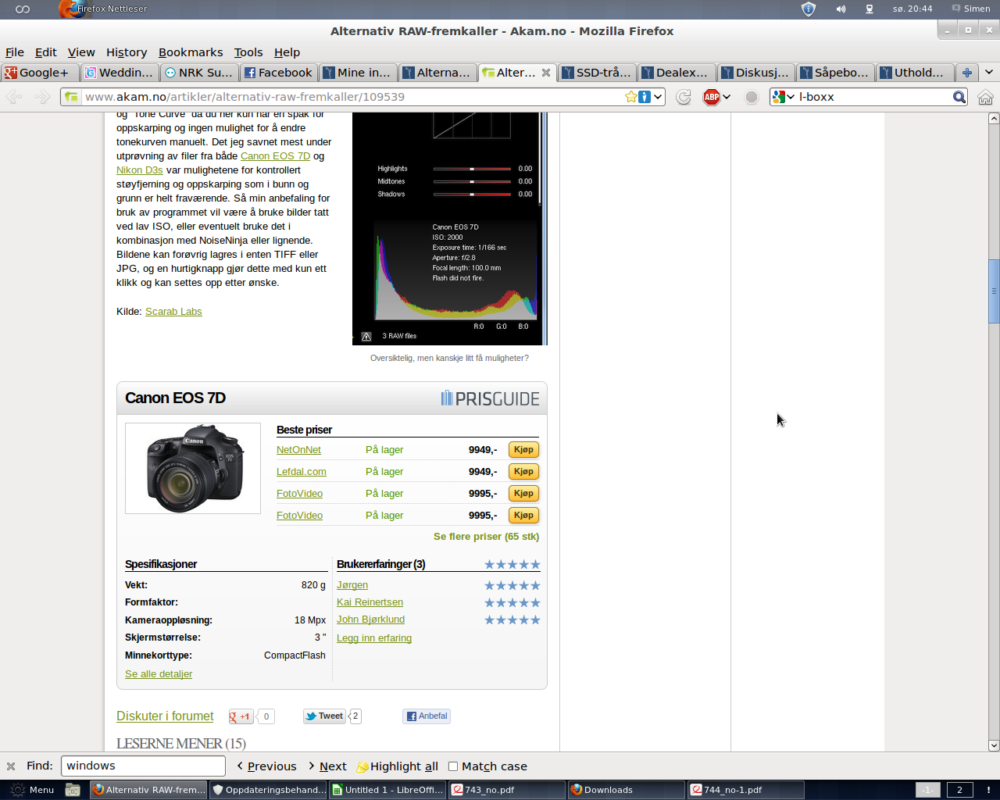Click the PRISGUIDE logo
The width and height of the screenshot is (1000, 800).
click(490, 398)
